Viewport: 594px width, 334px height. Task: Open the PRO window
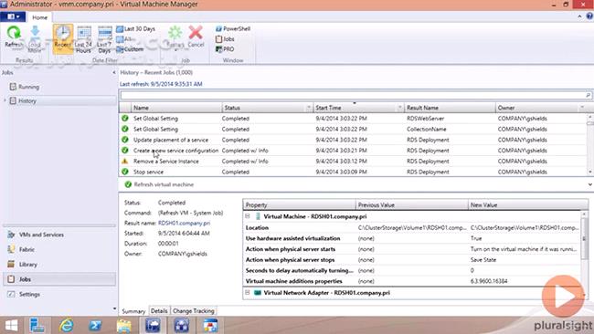click(x=225, y=49)
